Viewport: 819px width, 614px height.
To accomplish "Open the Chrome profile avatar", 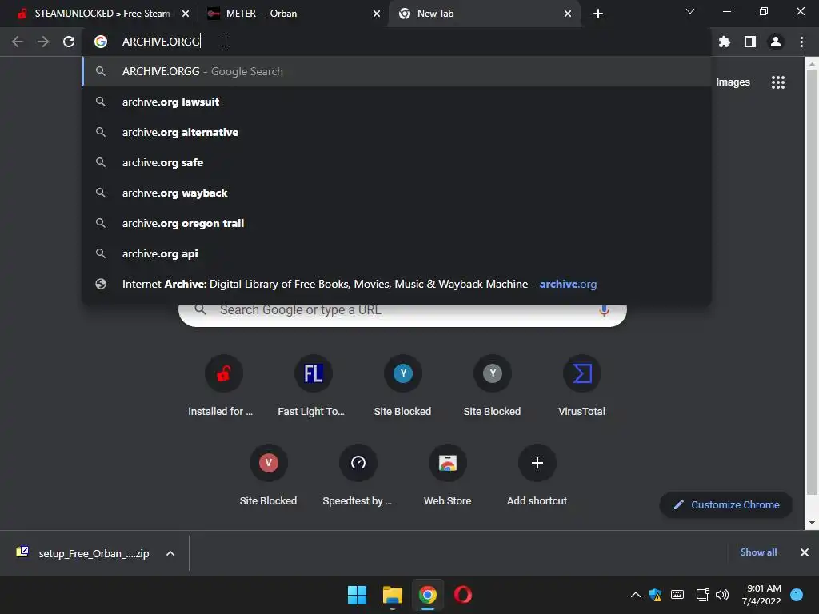I will [776, 42].
